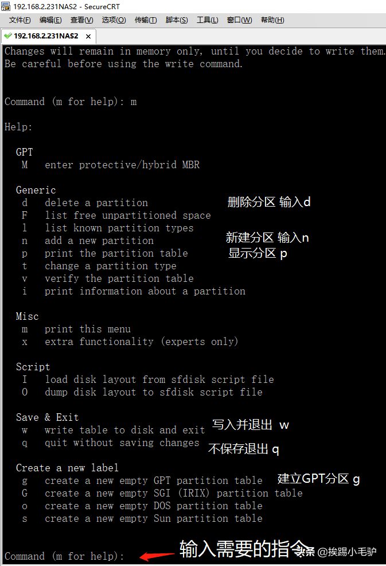This screenshot has width=386, height=566.
Task: Select the 192.168.2.231NAS2 session tab
Action: click(46, 36)
